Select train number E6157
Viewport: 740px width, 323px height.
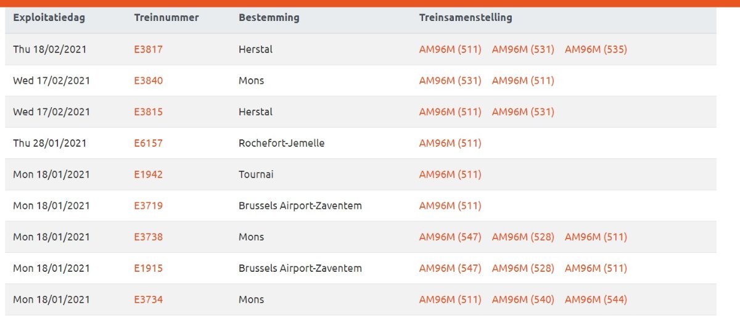coord(148,144)
